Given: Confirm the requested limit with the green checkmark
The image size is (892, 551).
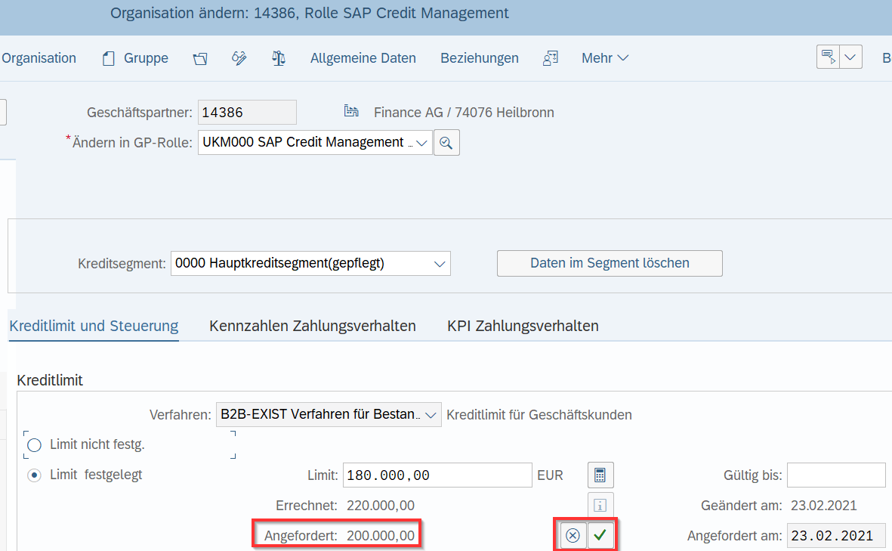Looking at the screenshot, I should (x=600, y=535).
